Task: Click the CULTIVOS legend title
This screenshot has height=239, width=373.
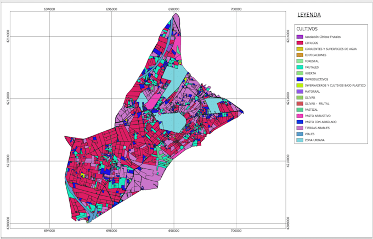Action: pyautogui.click(x=307, y=29)
